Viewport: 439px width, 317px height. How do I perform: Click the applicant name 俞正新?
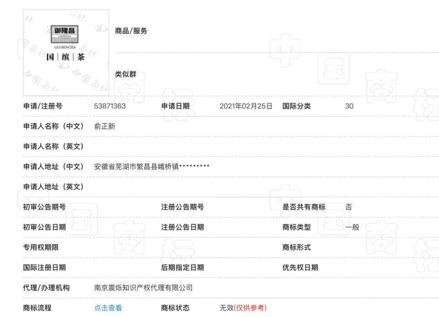click(x=105, y=126)
